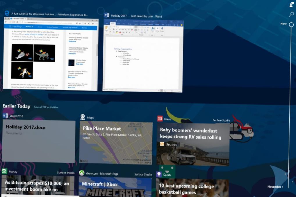Select the Edge browser tab titled A fun surprise

point(19,19)
